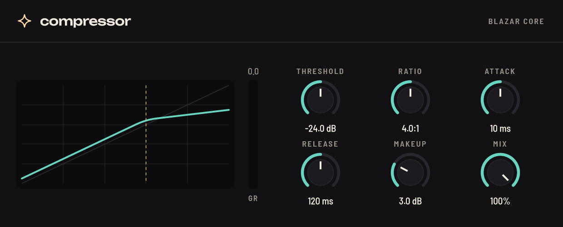This screenshot has height=227, width=563.
Task: Click the ATTACK label
Action: [x=500, y=71]
